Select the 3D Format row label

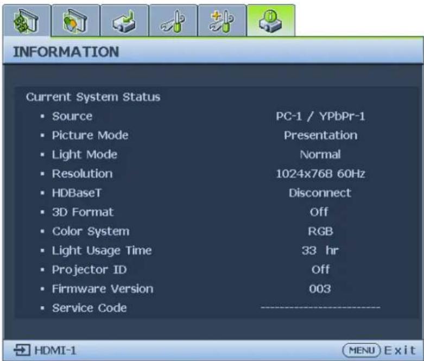[83, 212]
